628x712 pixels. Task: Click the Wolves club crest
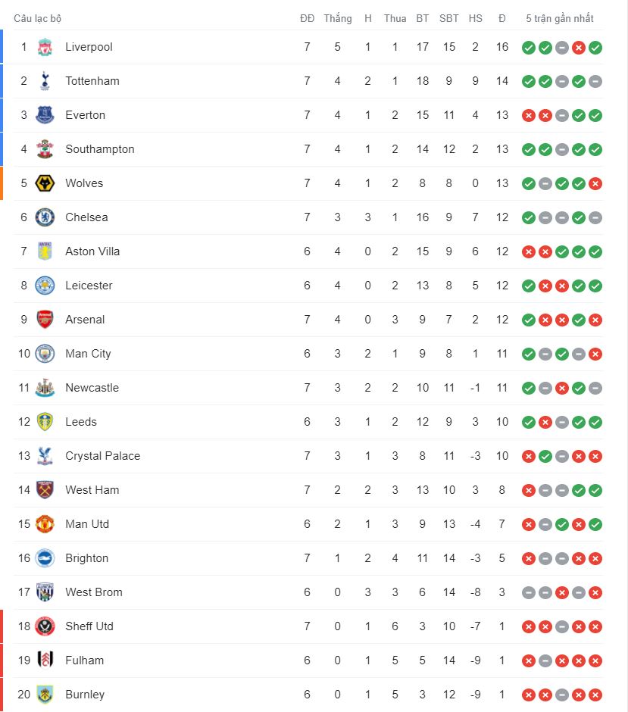coord(45,183)
